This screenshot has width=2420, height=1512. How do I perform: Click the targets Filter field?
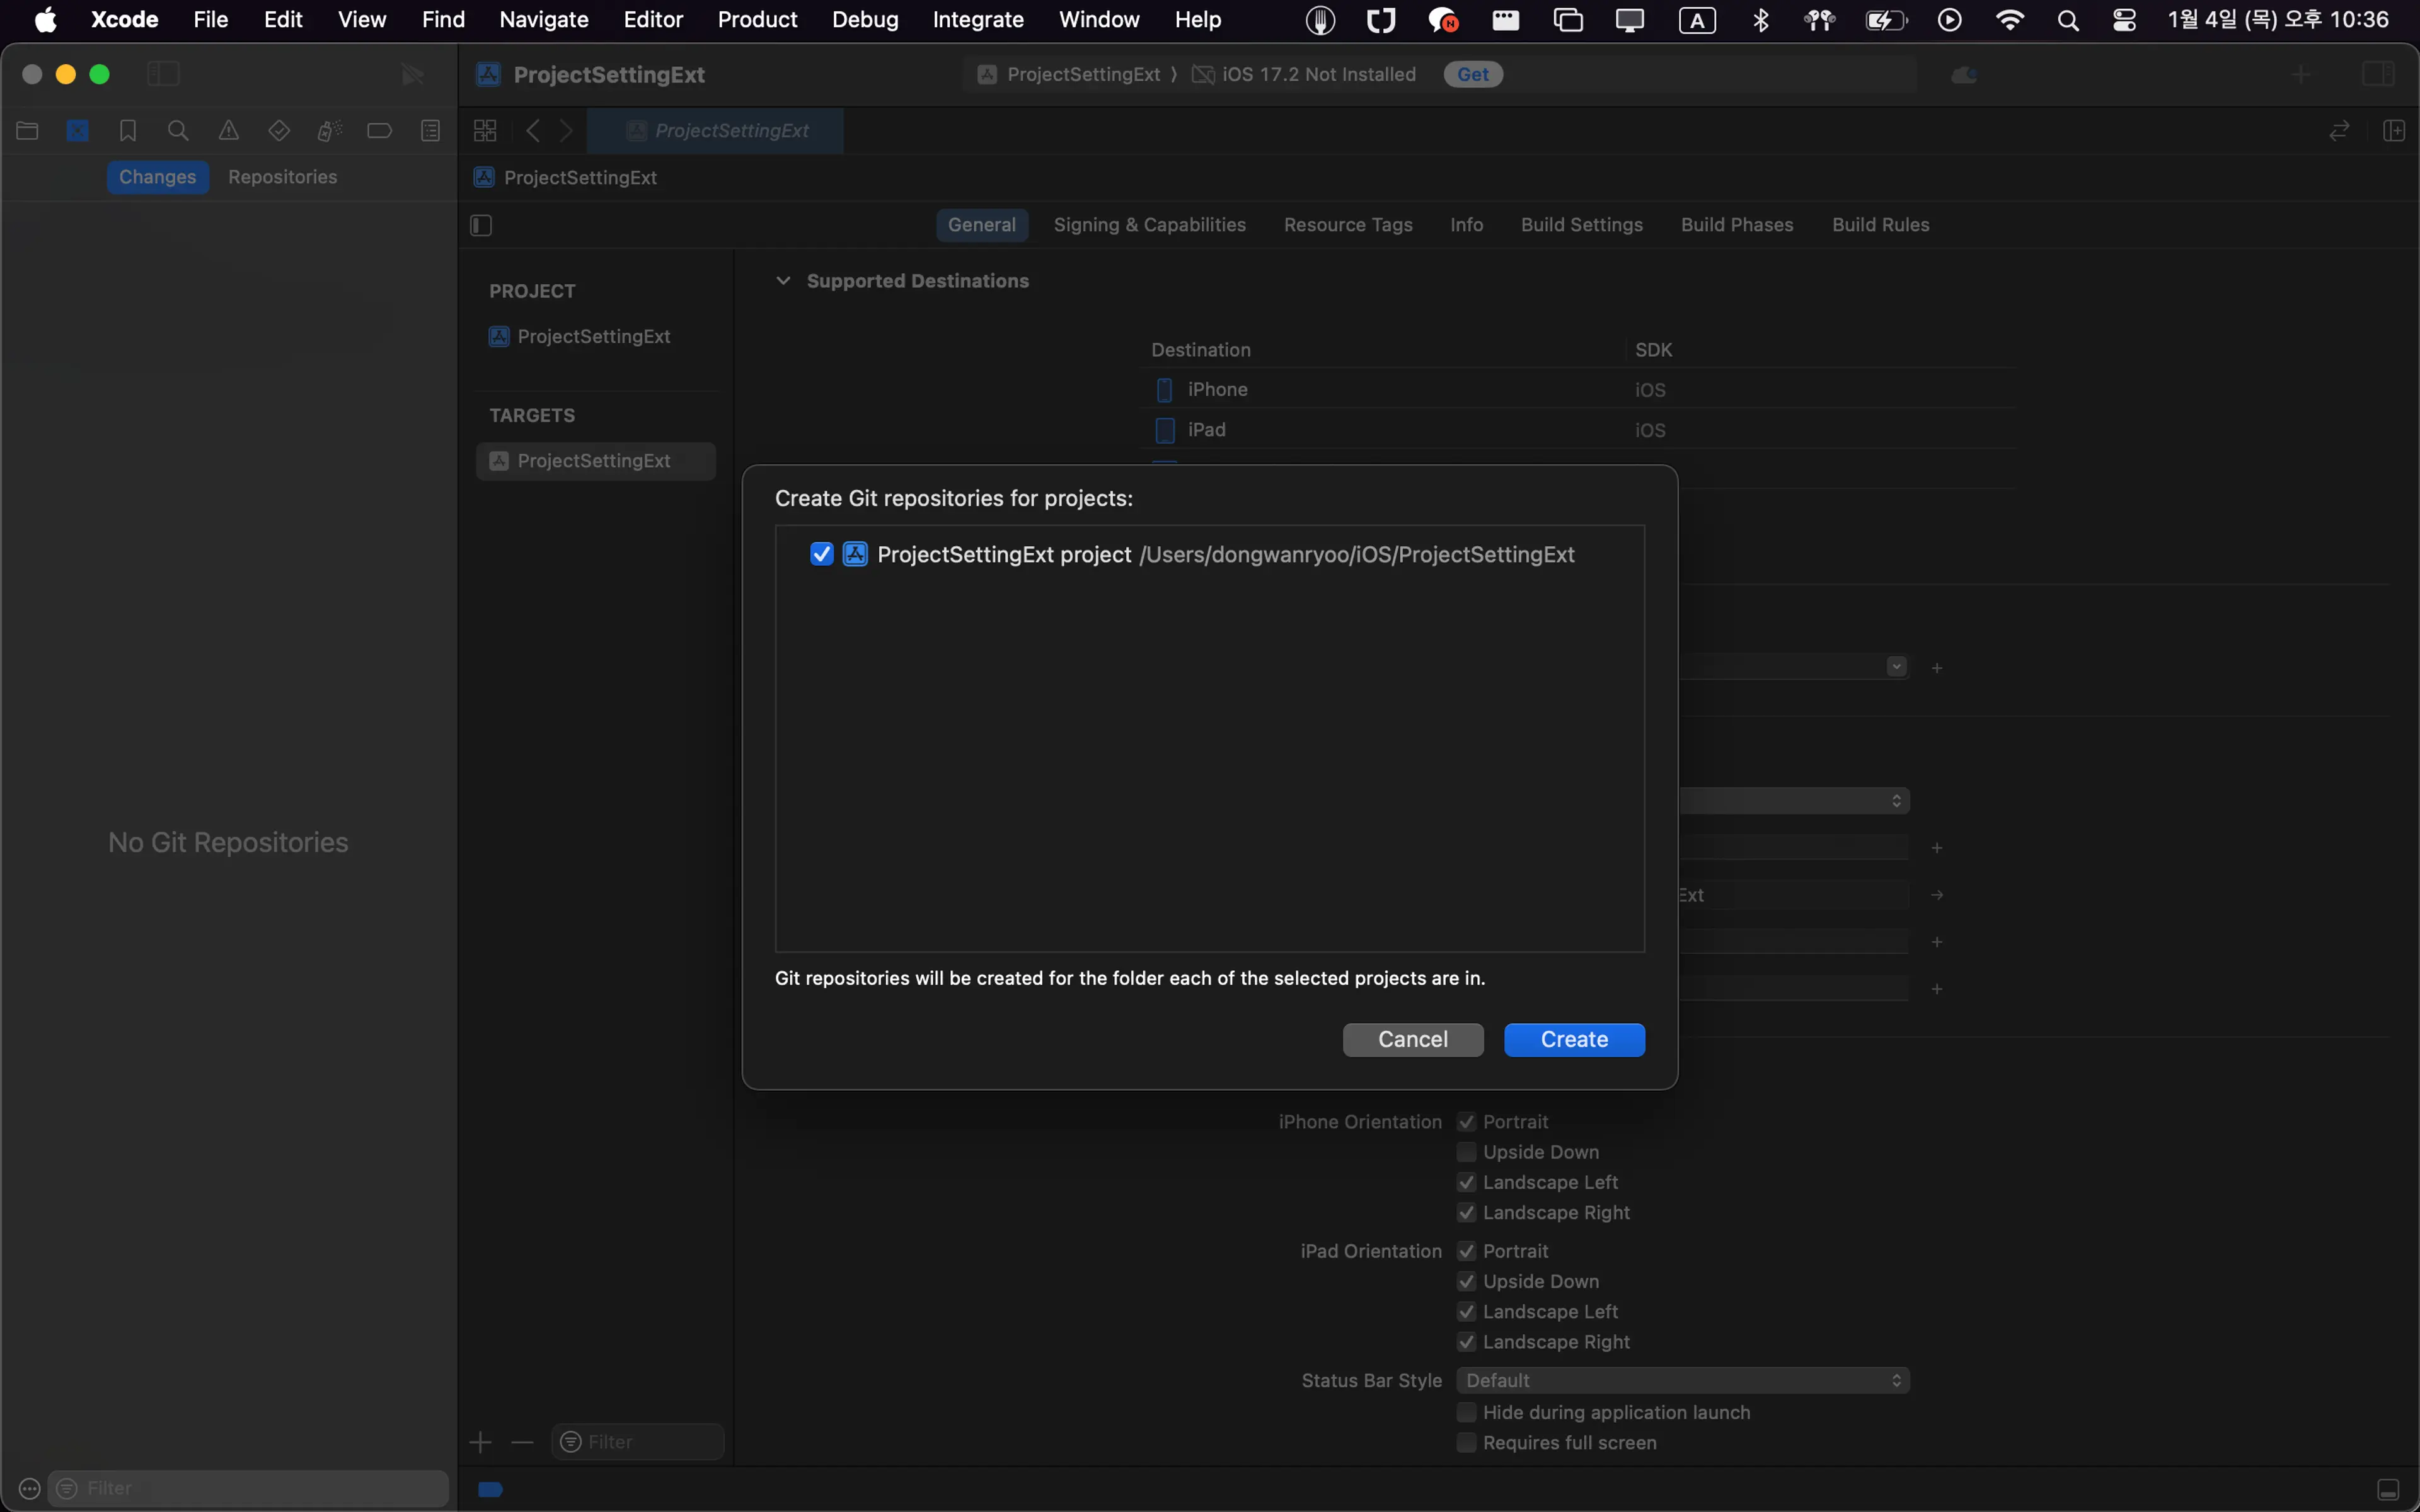coord(637,1442)
